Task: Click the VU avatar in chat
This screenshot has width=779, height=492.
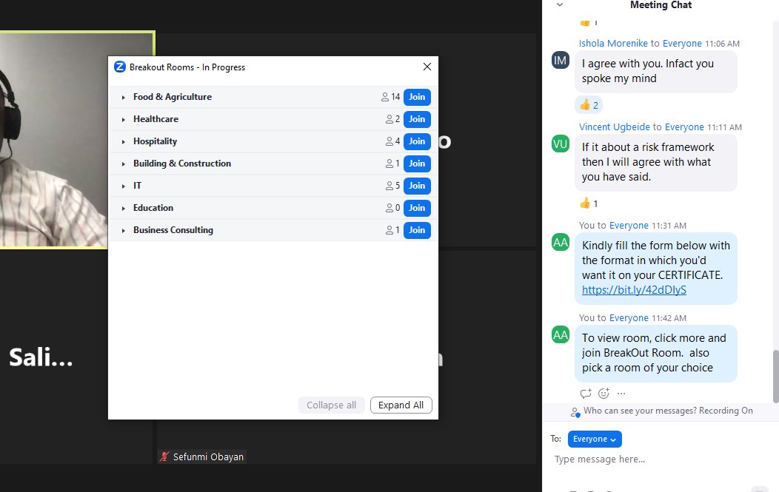Action: [x=561, y=144]
